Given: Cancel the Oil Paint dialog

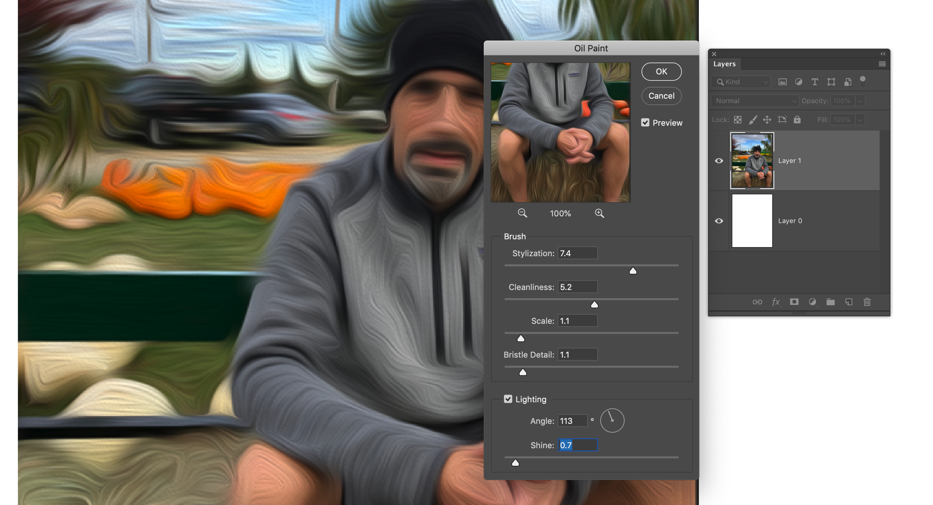Looking at the screenshot, I should [x=661, y=96].
